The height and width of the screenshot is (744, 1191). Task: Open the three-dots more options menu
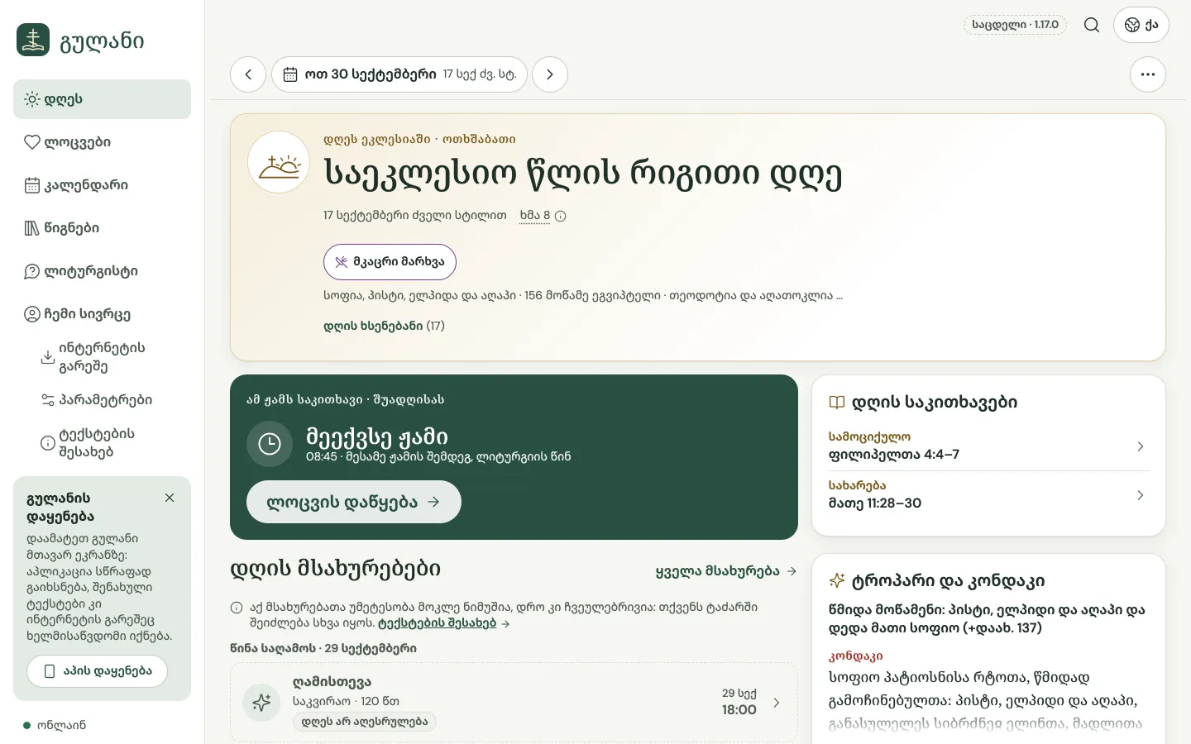click(x=1148, y=74)
